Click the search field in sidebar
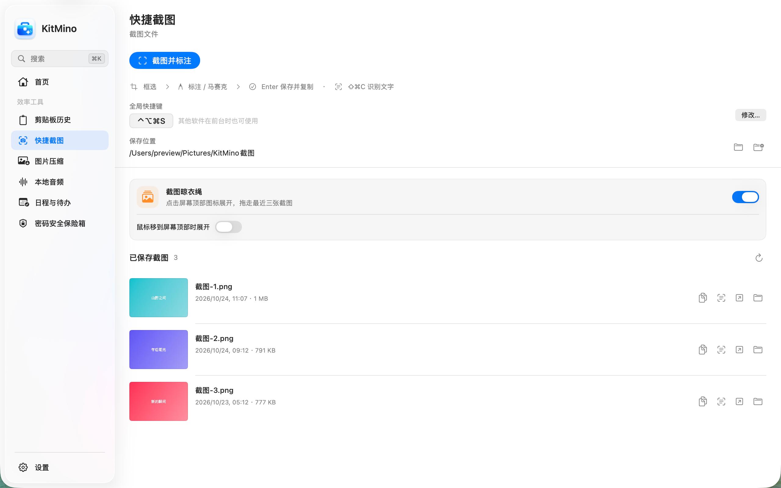The width and height of the screenshot is (781, 488). 60,59
